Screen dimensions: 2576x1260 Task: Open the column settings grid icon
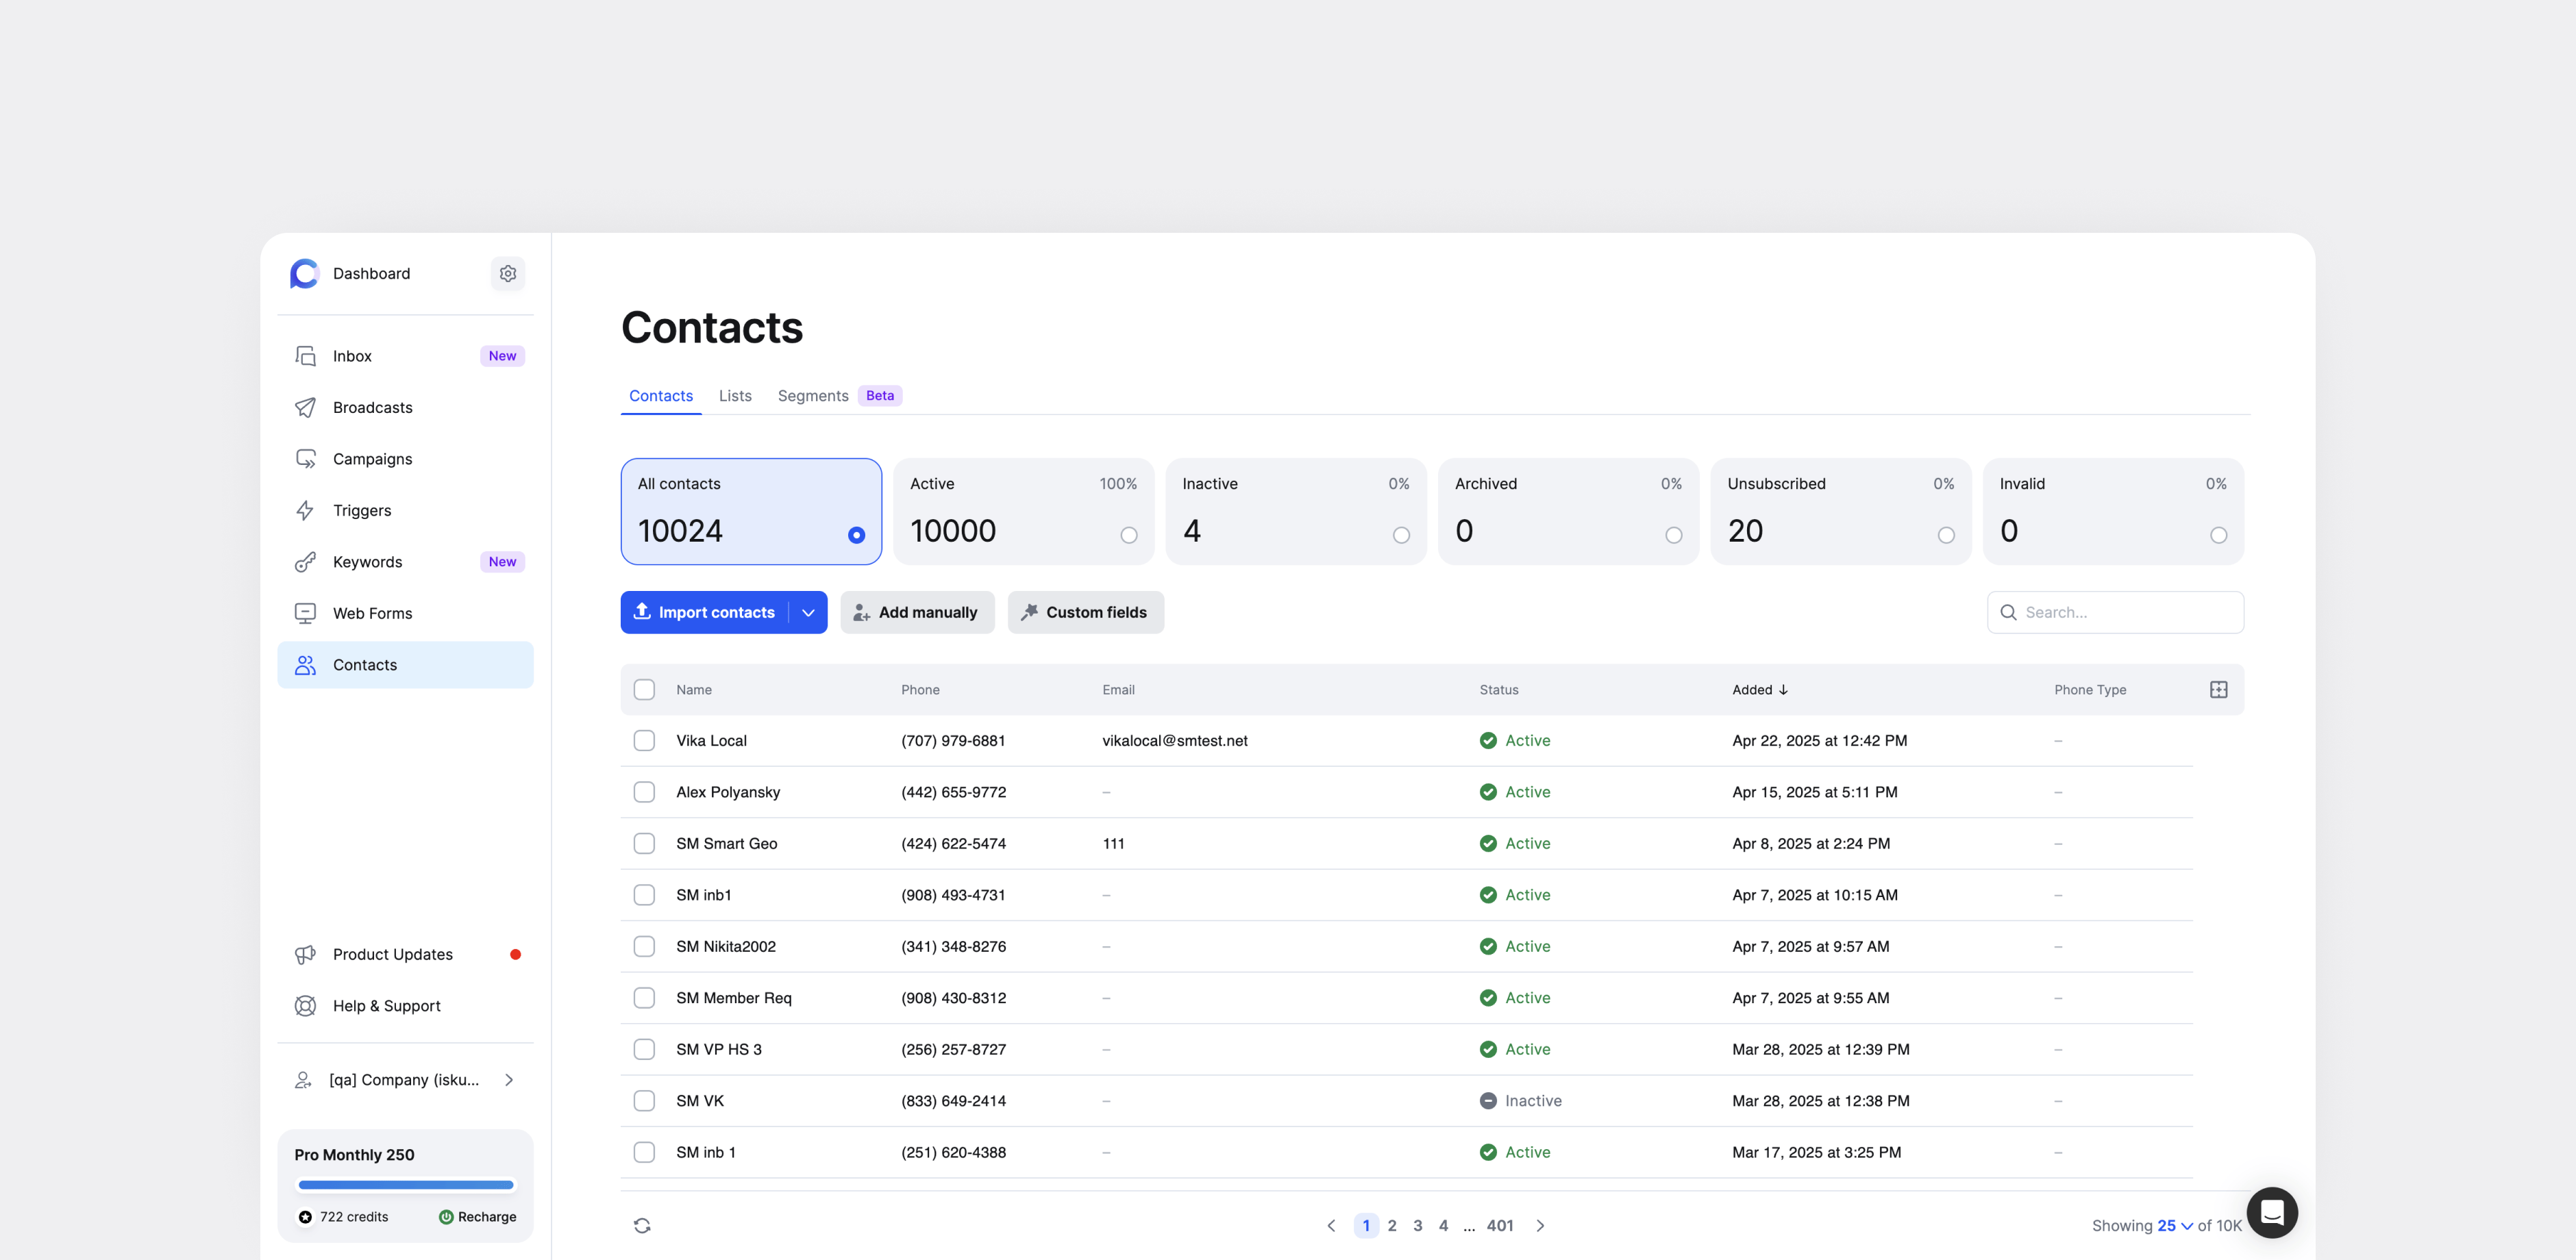(x=2218, y=690)
